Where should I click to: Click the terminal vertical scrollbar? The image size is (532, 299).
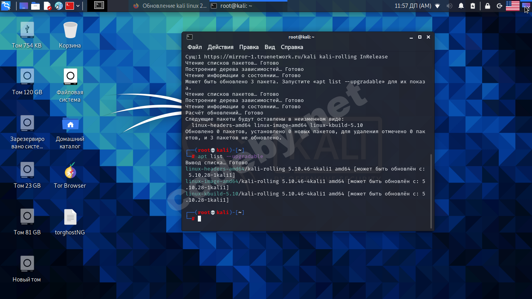pos(431,191)
